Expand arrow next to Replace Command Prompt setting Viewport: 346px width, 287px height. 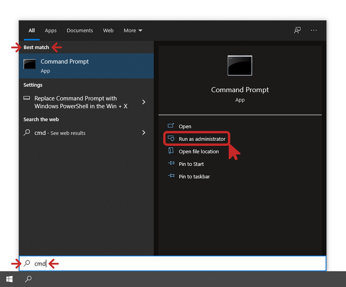[x=144, y=102]
